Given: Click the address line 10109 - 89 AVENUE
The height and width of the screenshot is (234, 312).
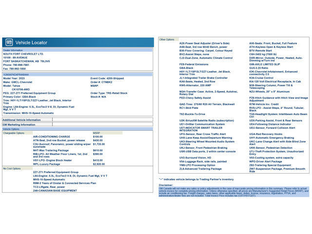Looking at the screenshot, I should (15, 58).
